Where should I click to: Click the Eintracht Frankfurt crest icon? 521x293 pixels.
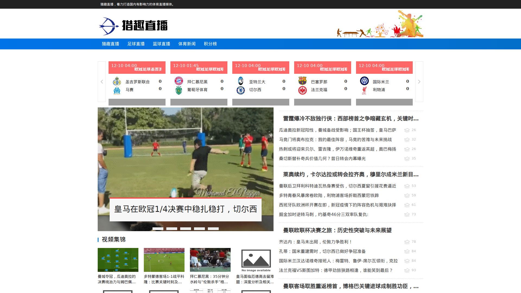pos(302,90)
